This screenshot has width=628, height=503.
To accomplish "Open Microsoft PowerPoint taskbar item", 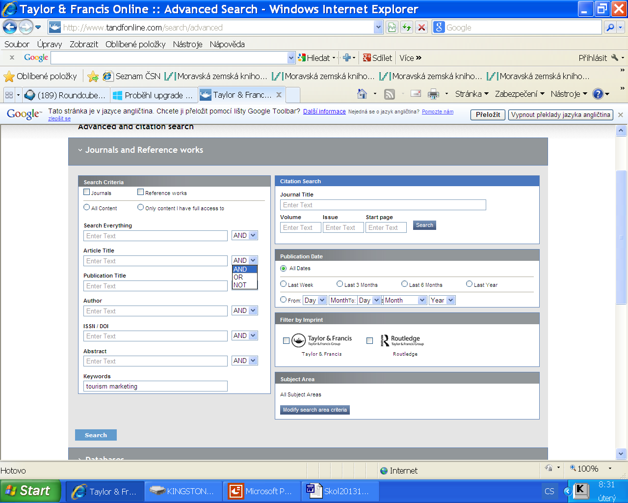I will pos(262,491).
